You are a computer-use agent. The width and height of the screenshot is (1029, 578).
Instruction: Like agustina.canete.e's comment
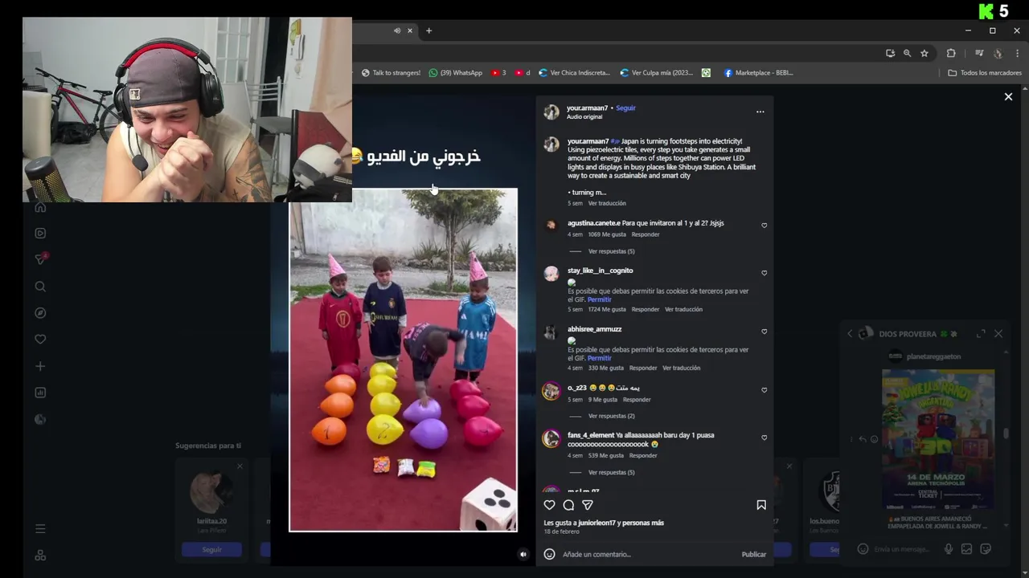764,226
